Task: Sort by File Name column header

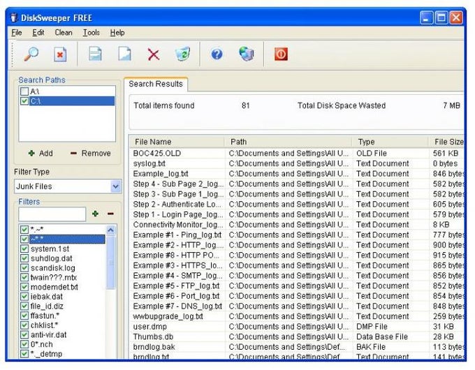Action: click(x=177, y=142)
